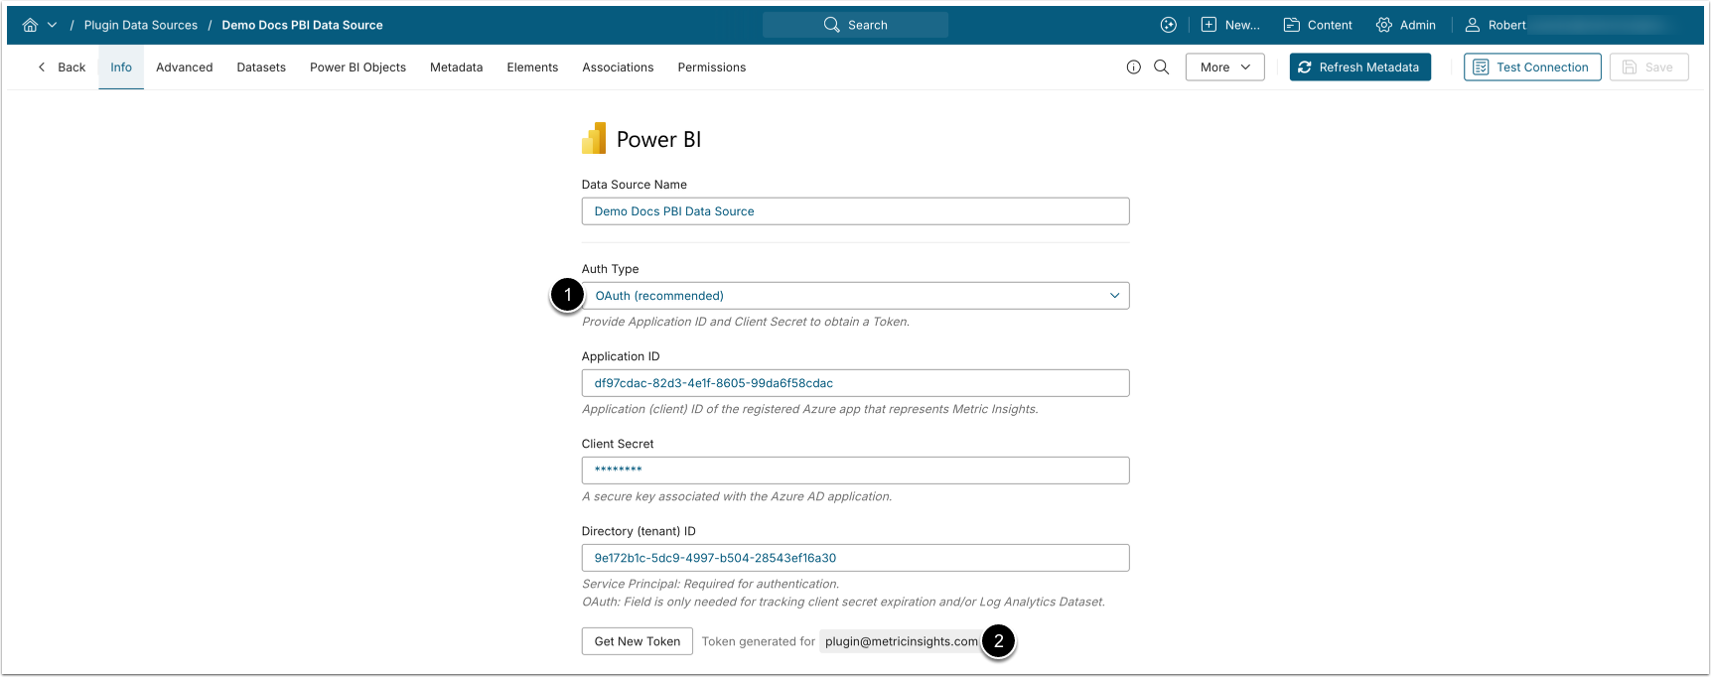The height and width of the screenshot is (677, 1711).
Task: Open the top Search bar
Action: coord(855,25)
